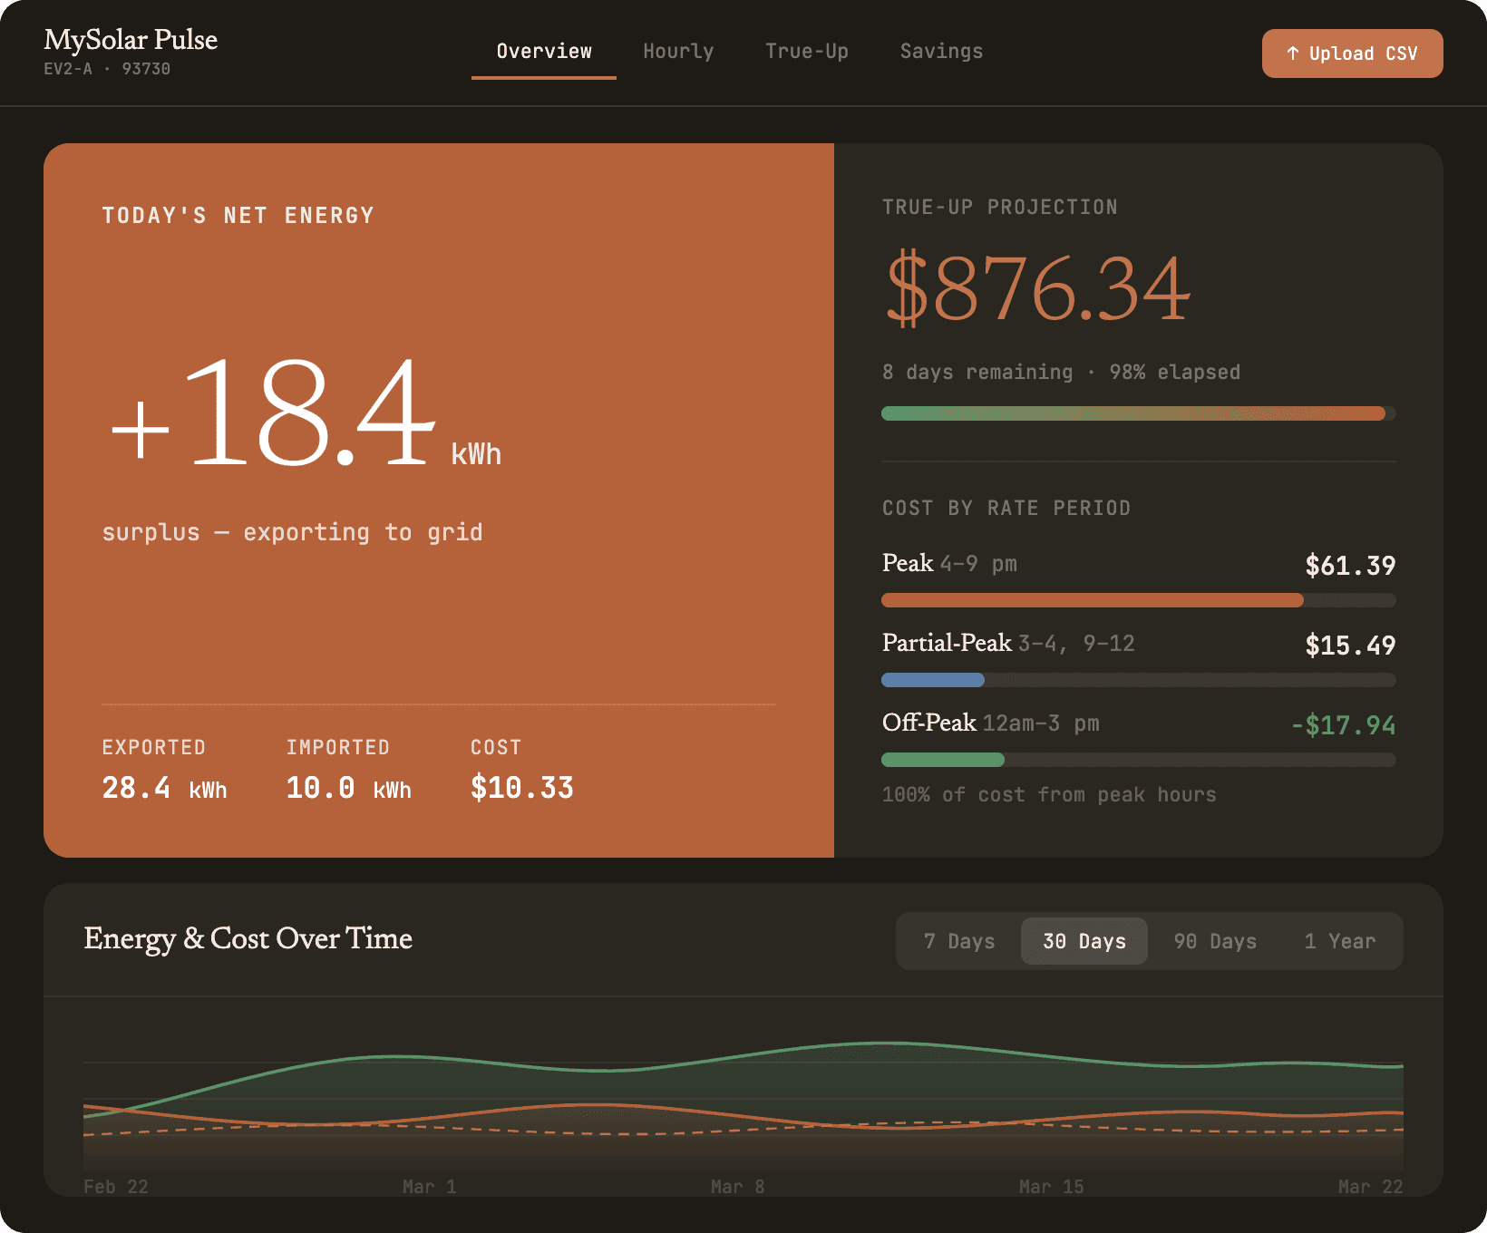Image resolution: width=1487 pixels, height=1233 pixels.
Task: Enable the 30 Days view
Action: coord(1084,941)
